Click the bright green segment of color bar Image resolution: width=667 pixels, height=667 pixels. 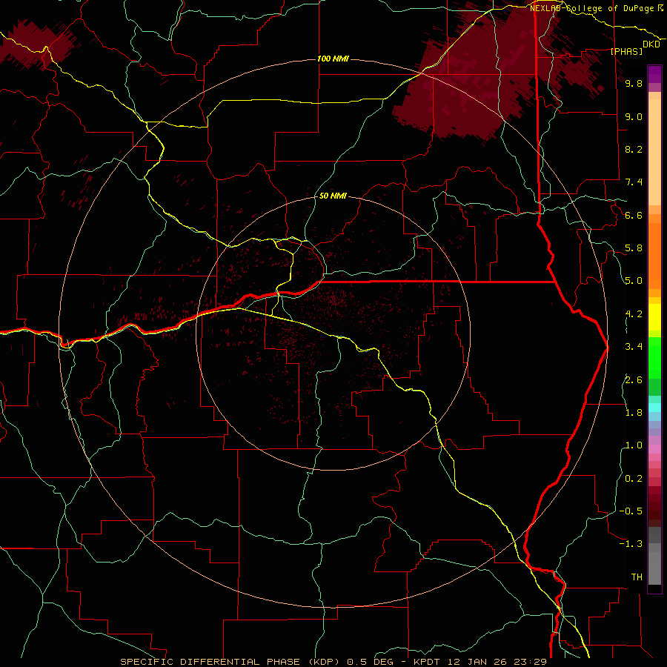click(654, 356)
